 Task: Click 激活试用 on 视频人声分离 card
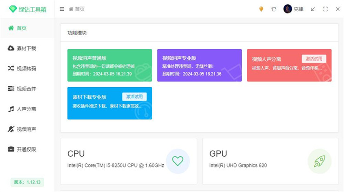[x=314, y=59]
